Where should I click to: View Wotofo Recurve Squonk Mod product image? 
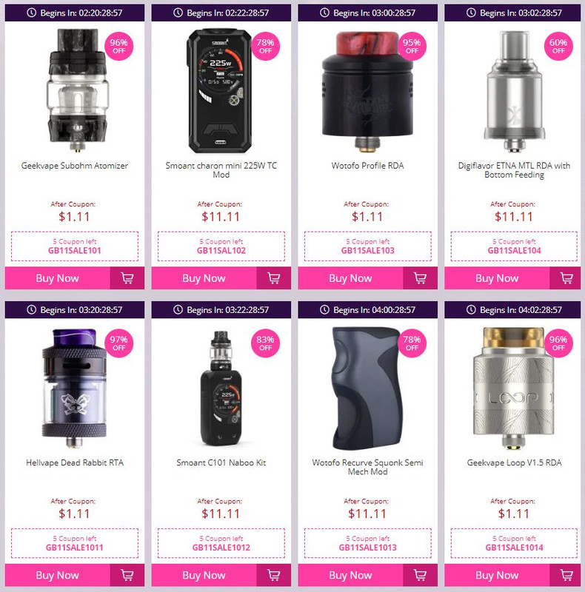(x=367, y=388)
